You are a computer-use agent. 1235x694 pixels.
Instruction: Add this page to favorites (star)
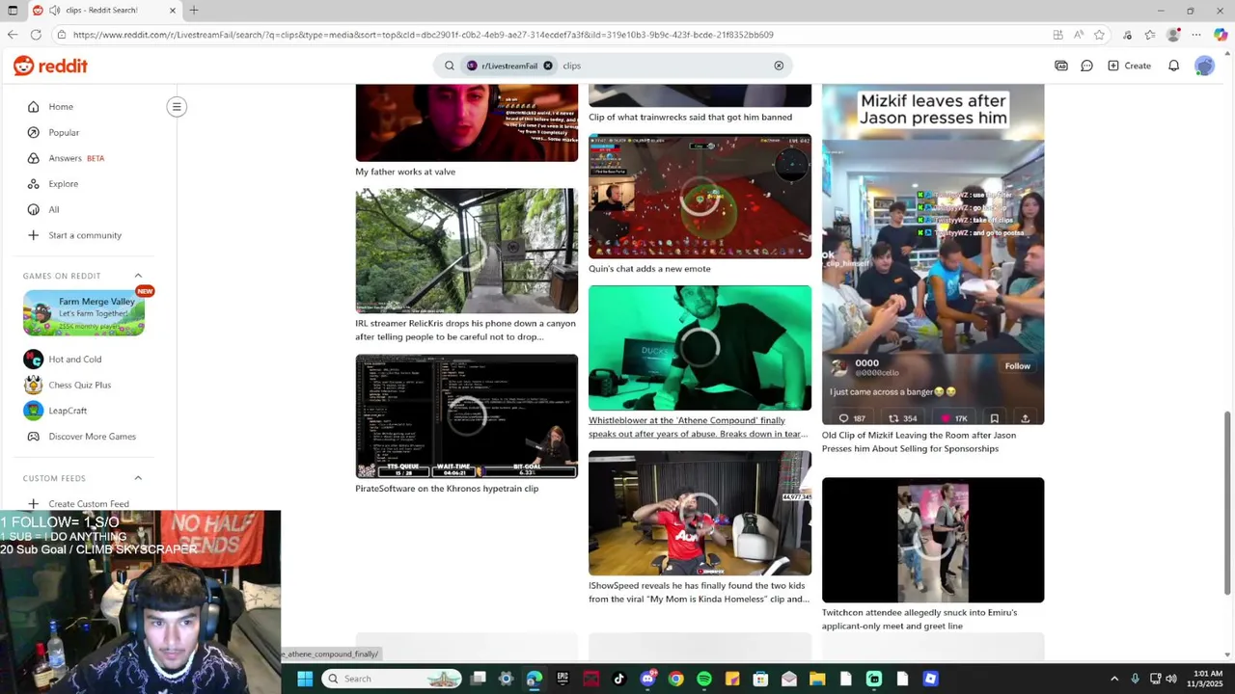pyautogui.click(x=1099, y=35)
